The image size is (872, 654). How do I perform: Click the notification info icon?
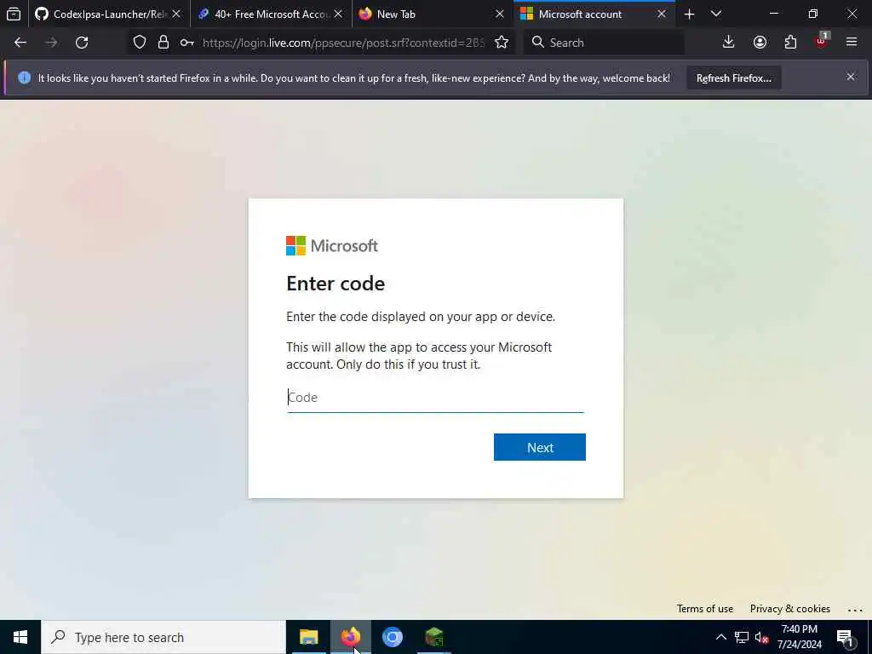click(25, 77)
